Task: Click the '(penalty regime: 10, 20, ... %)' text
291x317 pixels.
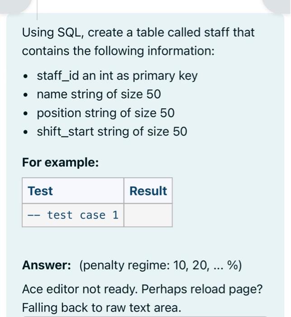Action: click(161, 265)
